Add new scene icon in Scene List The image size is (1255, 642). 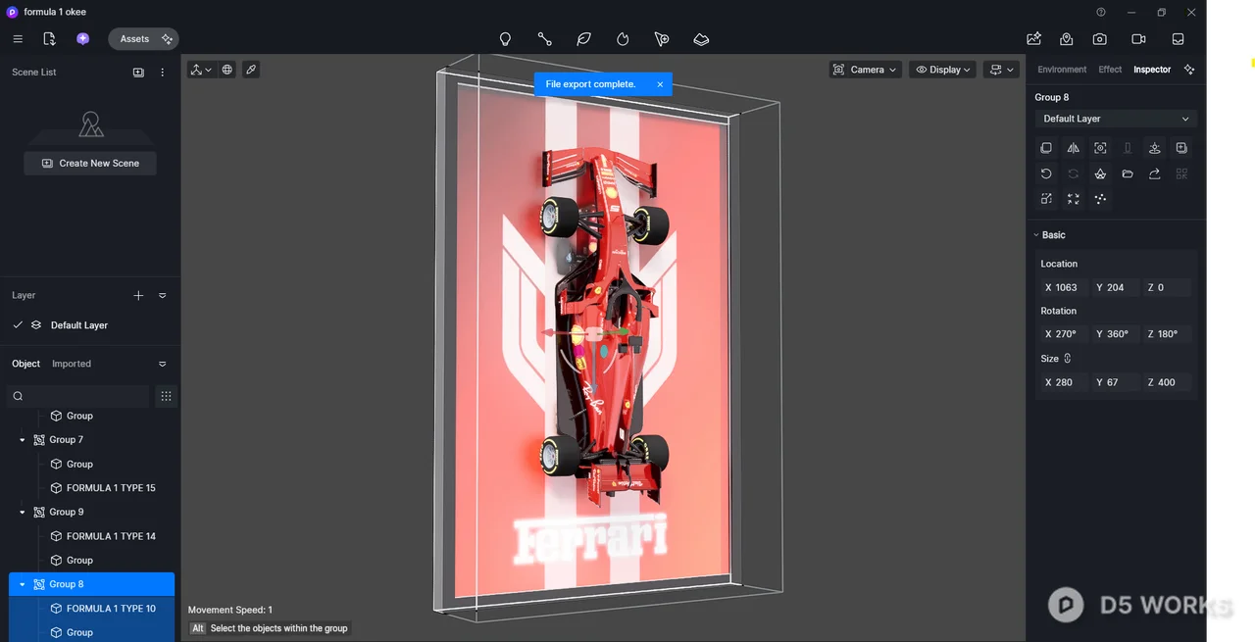click(x=138, y=73)
